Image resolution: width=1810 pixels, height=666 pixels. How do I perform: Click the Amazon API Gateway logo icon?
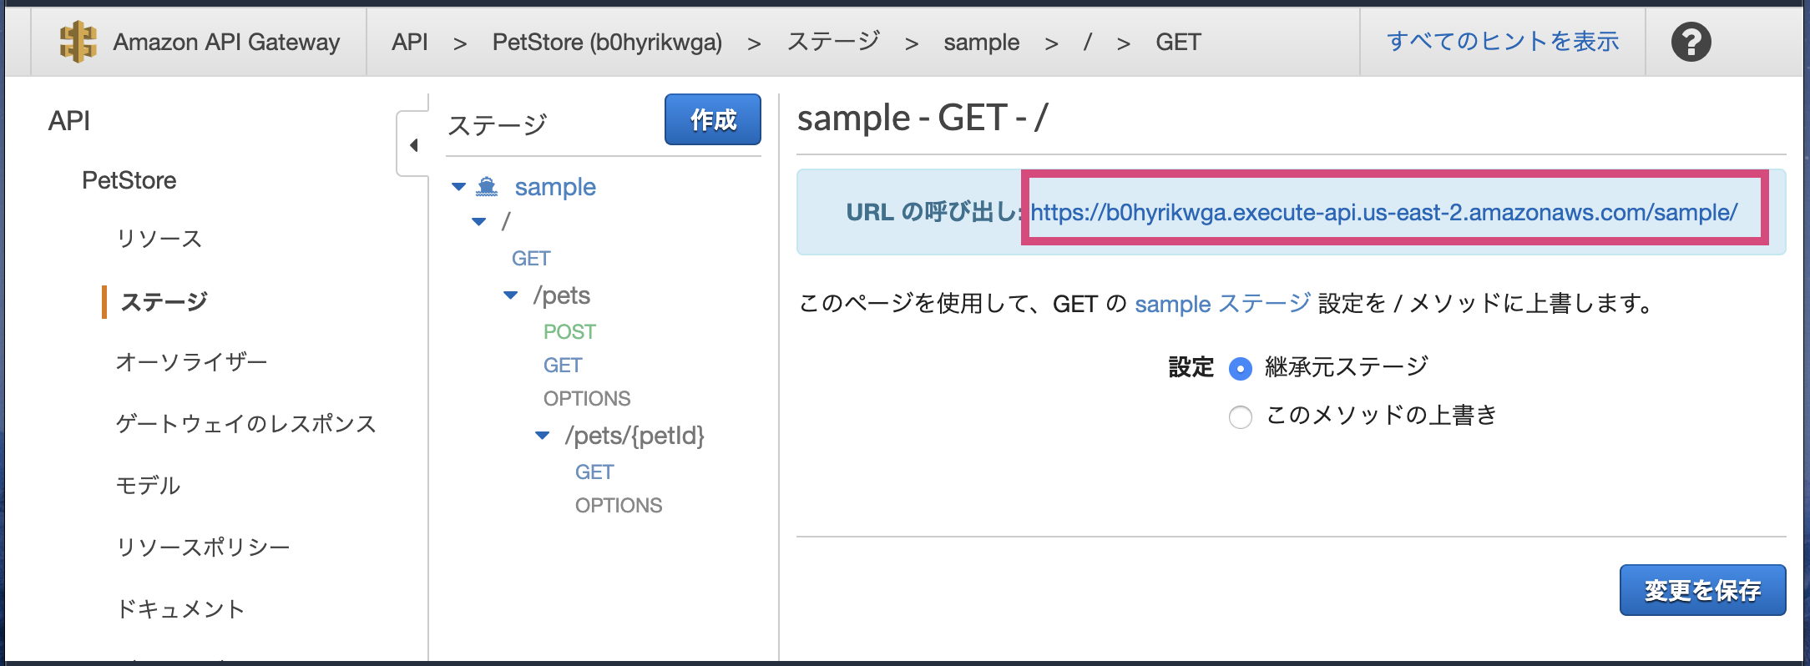78,42
